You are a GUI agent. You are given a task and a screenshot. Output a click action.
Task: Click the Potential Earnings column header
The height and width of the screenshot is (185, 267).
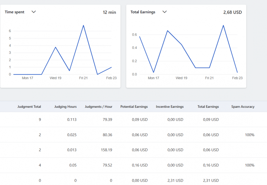point(134,107)
